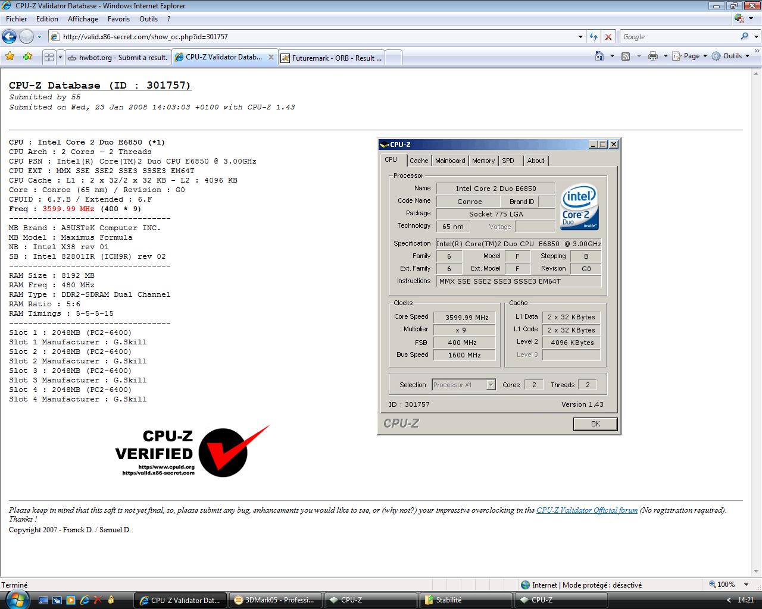Screen dimensions: 762x609
Task: Go back with the Back arrow button
Action: pos(9,37)
